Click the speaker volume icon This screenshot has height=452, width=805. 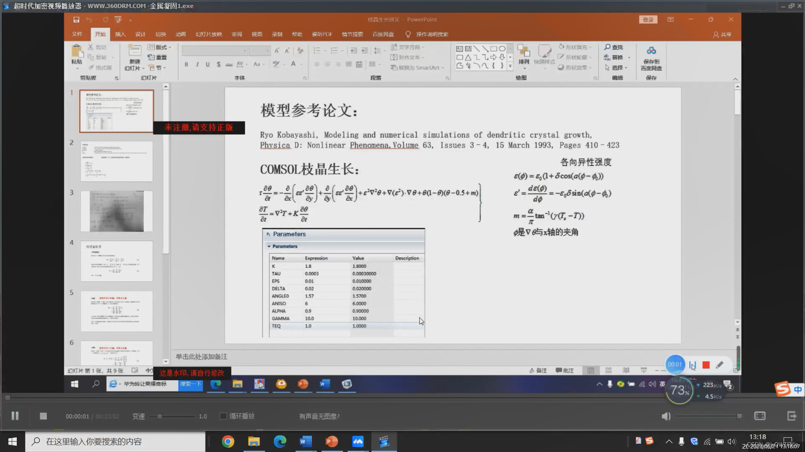click(x=666, y=416)
